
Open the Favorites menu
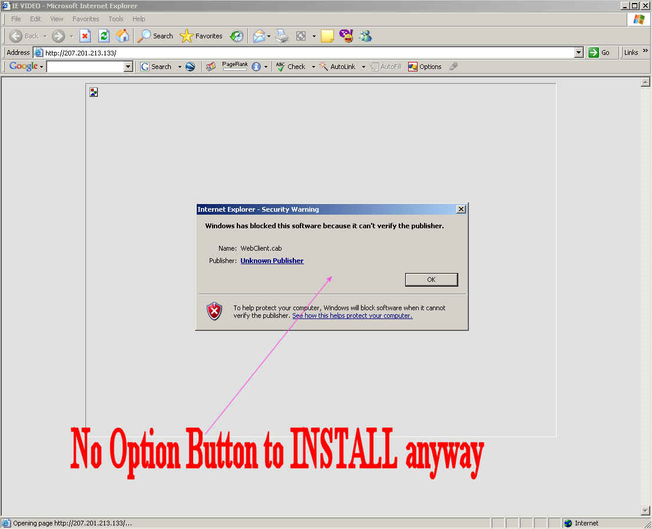[x=85, y=19]
